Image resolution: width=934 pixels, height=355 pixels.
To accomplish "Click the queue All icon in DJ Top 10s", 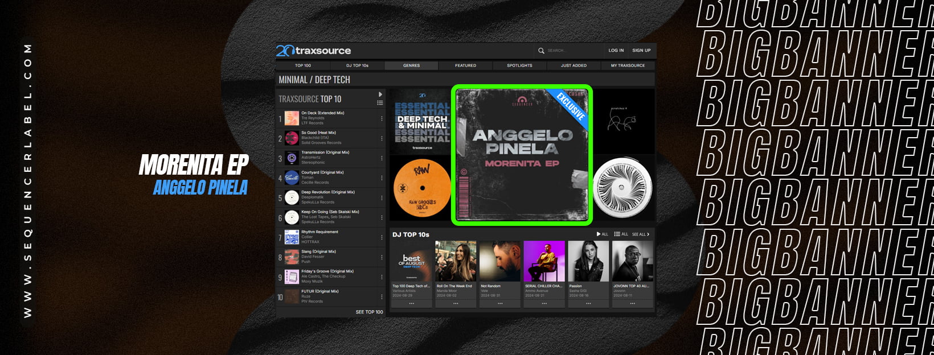I will pyautogui.click(x=621, y=234).
